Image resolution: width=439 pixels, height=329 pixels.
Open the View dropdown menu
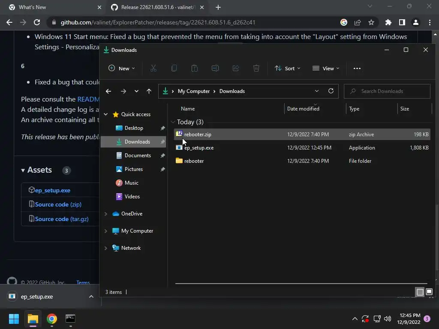(x=326, y=68)
